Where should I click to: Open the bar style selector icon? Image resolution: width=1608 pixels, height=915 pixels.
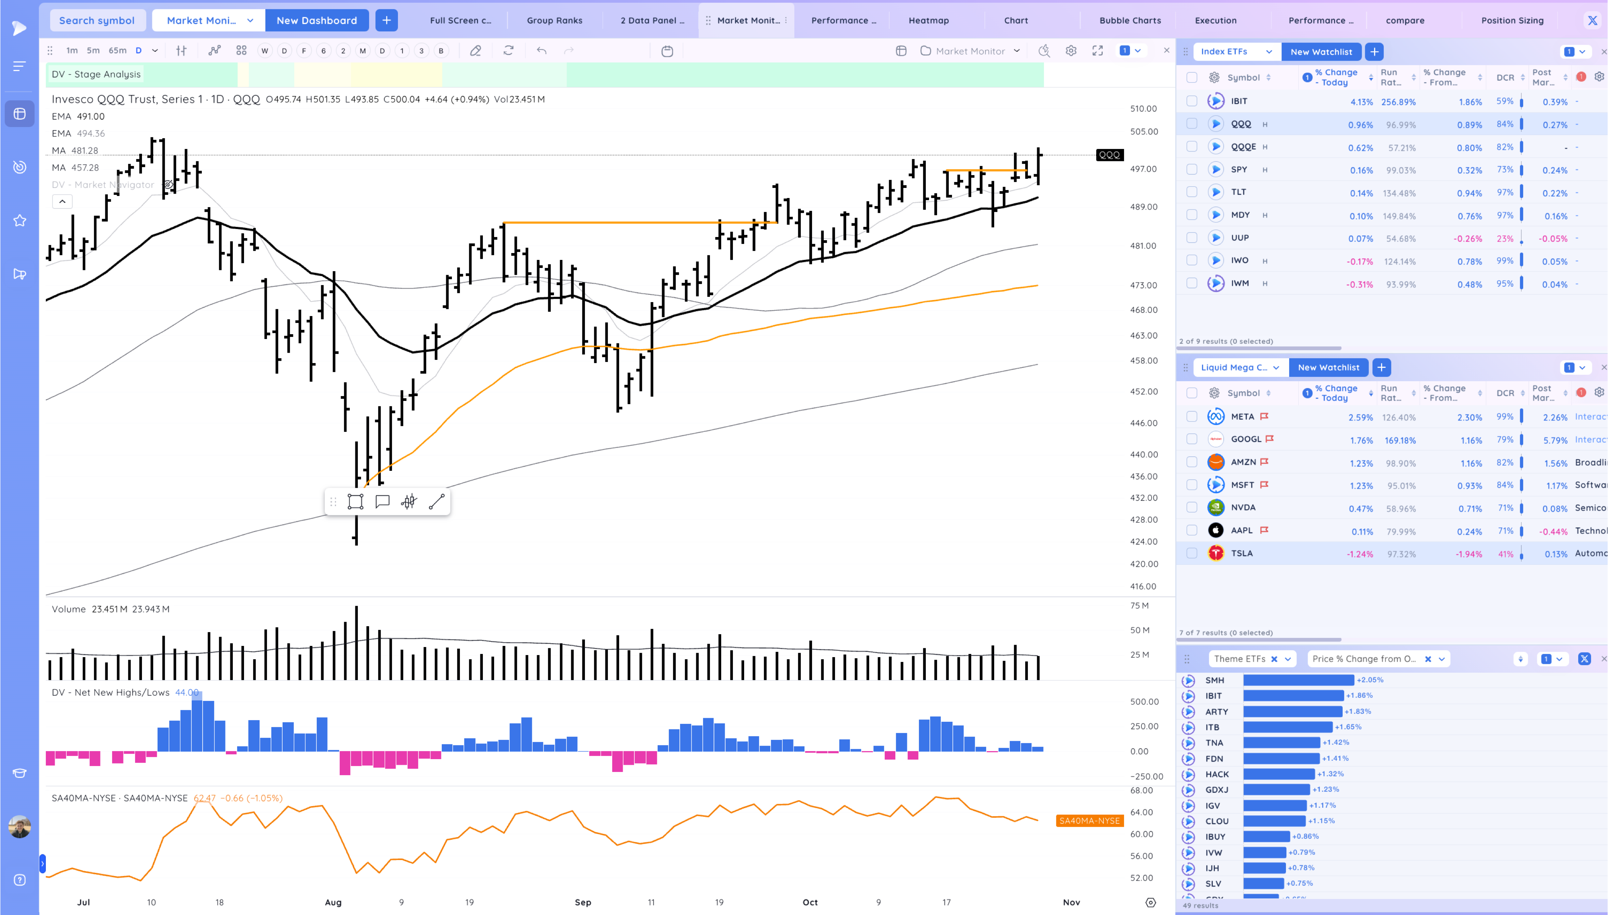click(181, 51)
